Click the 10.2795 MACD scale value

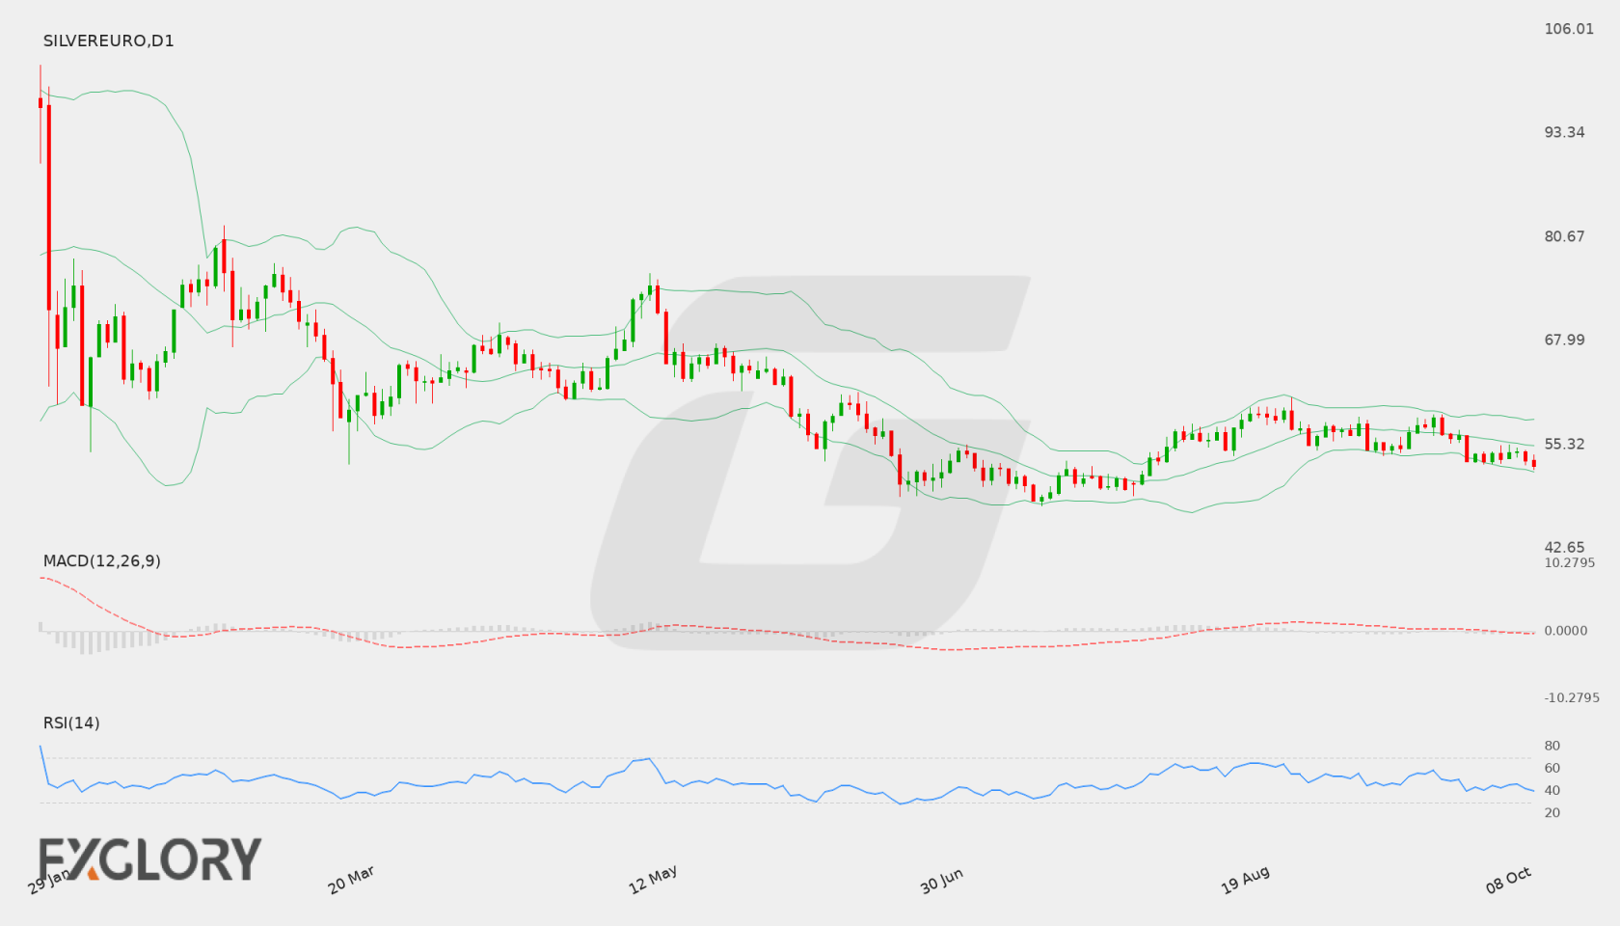coord(1570,562)
